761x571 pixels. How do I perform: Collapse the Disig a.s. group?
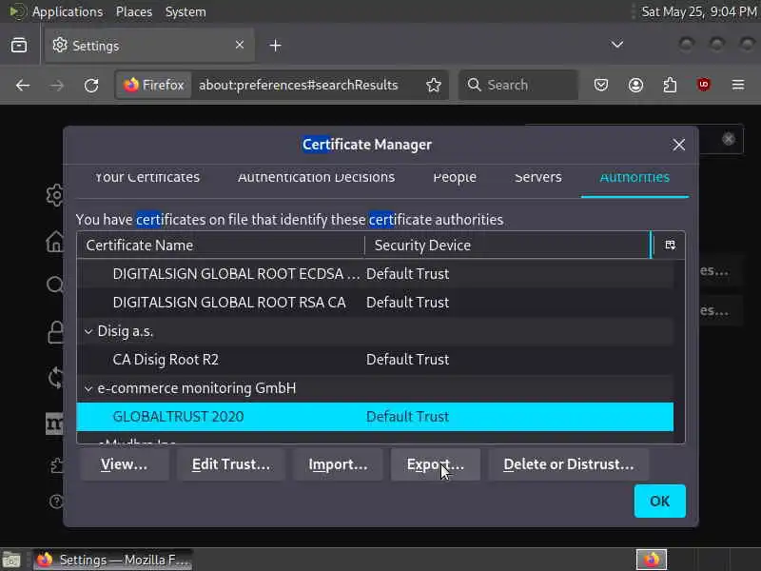point(88,331)
